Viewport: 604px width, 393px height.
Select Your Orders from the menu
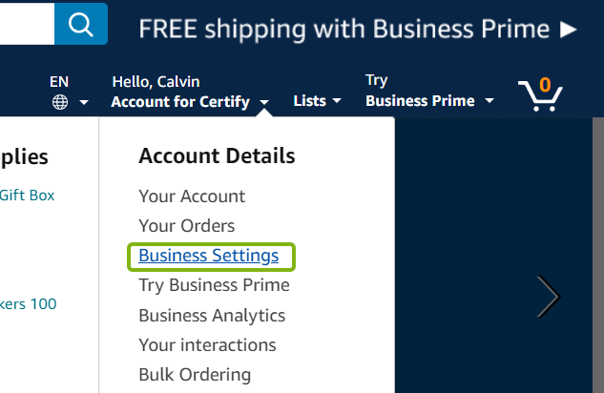coord(186,226)
